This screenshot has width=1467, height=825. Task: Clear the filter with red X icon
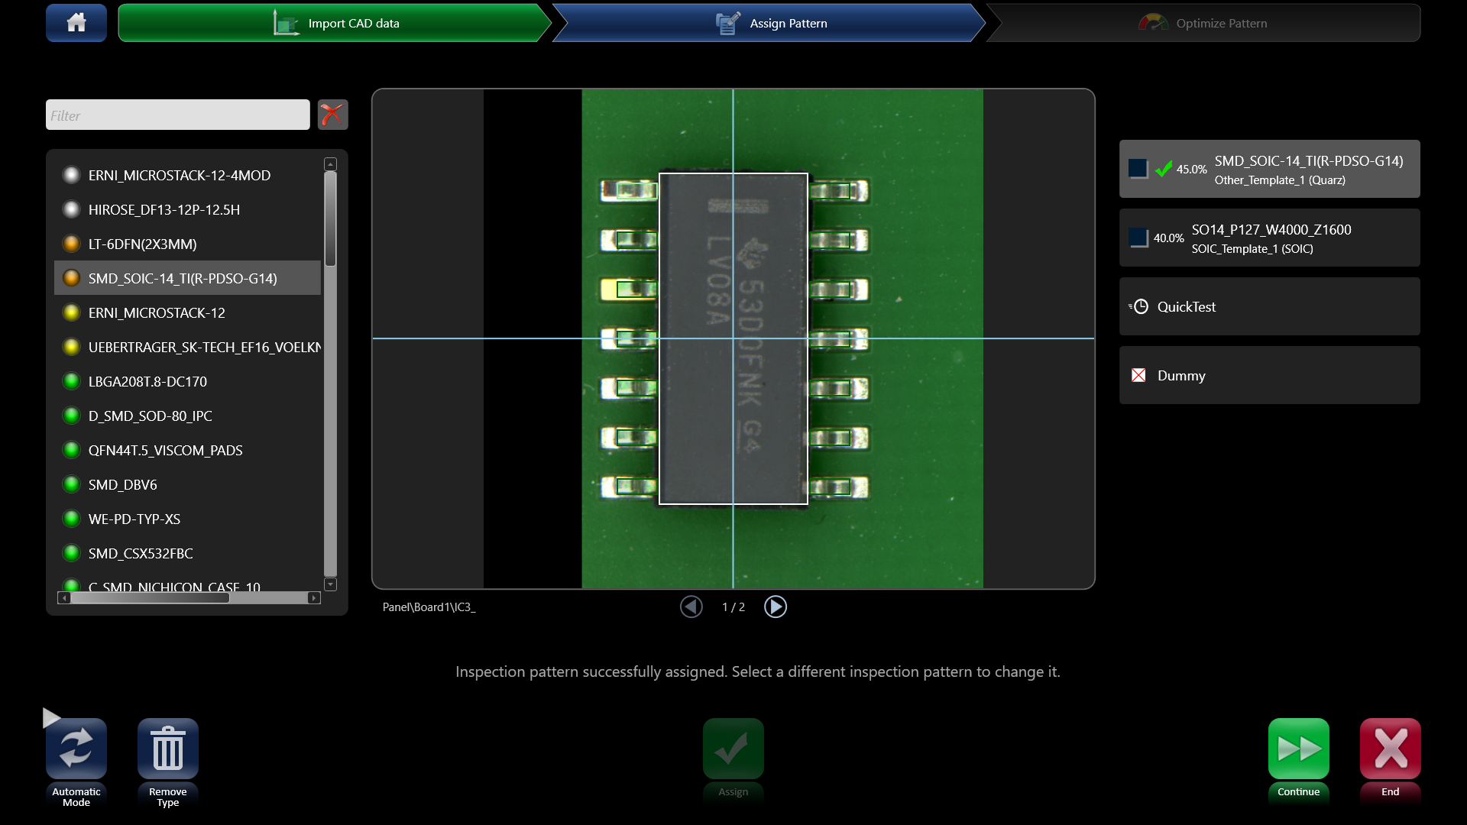point(332,115)
